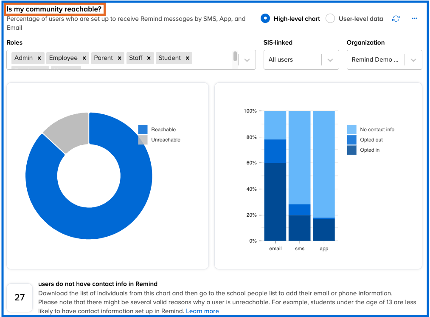The image size is (430, 317).
Task: Remove the Parent role tag
Action: pos(120,58)
